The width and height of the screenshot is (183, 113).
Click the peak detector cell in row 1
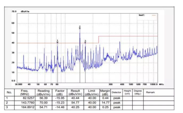point(117,98)
